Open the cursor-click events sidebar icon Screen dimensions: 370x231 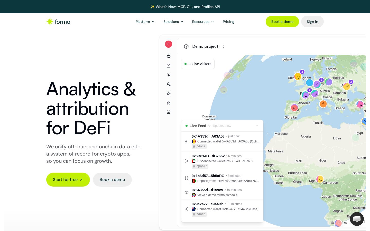(x=169, y=75)
